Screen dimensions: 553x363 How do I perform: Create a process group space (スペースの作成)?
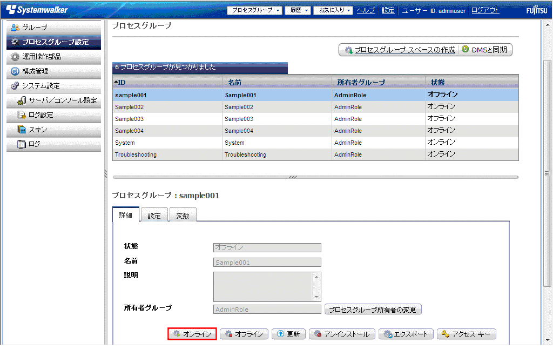[400, 50]
